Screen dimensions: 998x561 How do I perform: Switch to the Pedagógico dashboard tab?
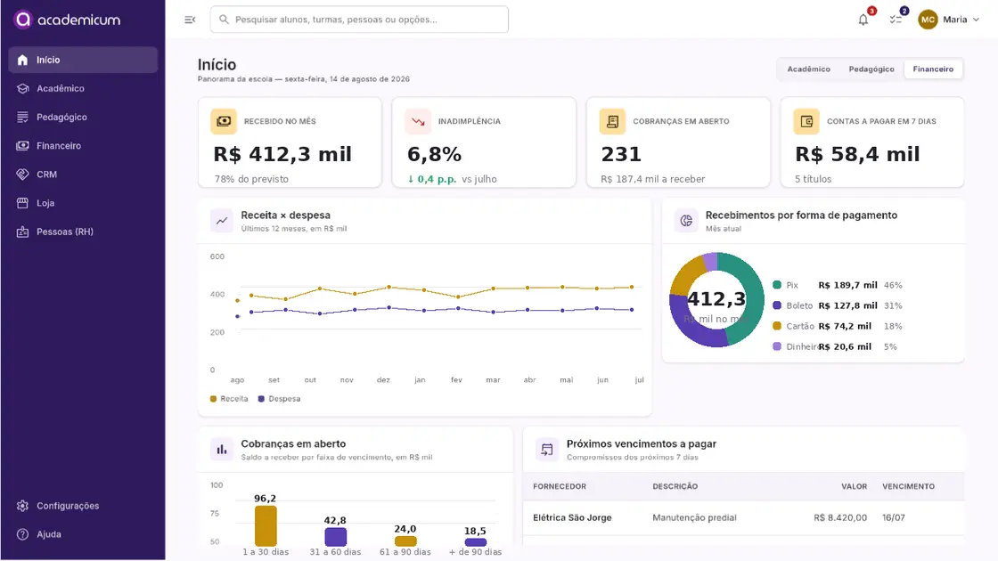pos(871,69)
